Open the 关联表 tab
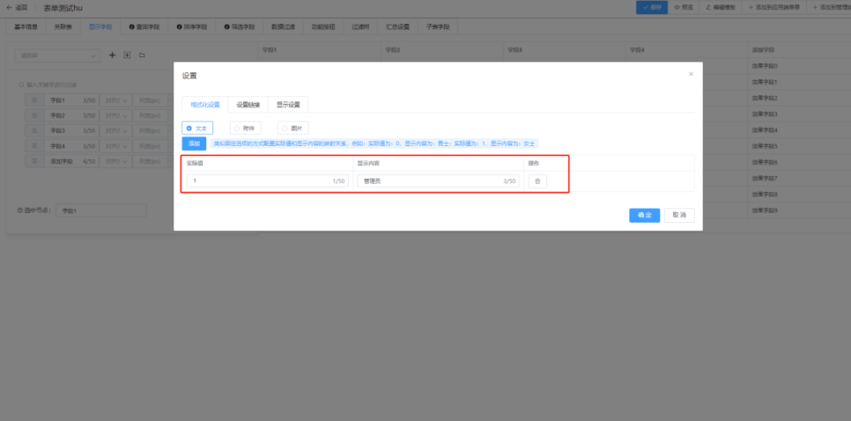851x421 pixels. point(63,26)
